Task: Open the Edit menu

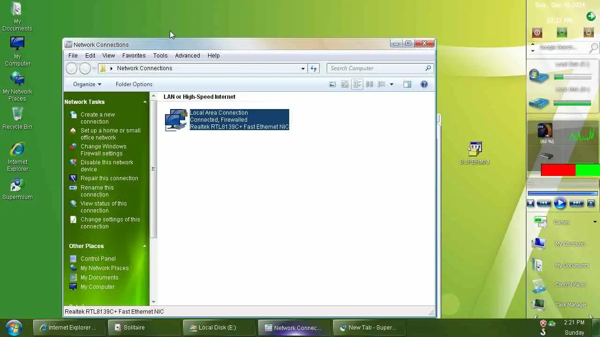Action: point(90,55)
